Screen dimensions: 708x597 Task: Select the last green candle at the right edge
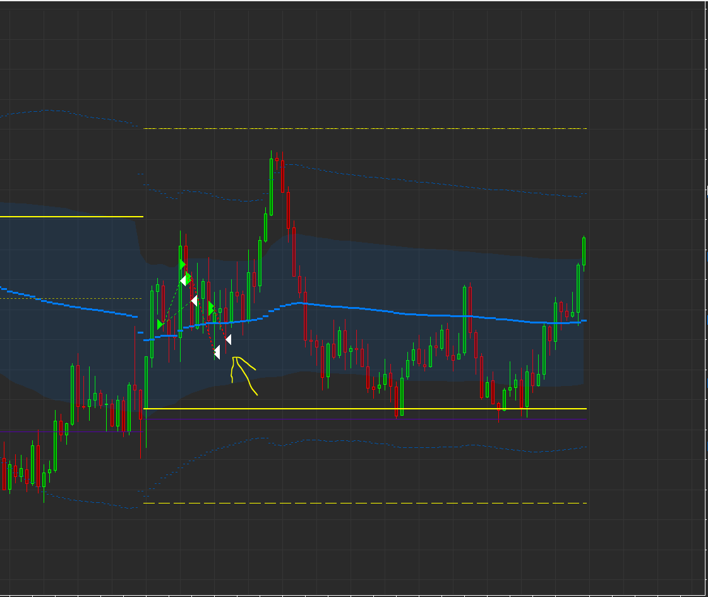[584, 251]
